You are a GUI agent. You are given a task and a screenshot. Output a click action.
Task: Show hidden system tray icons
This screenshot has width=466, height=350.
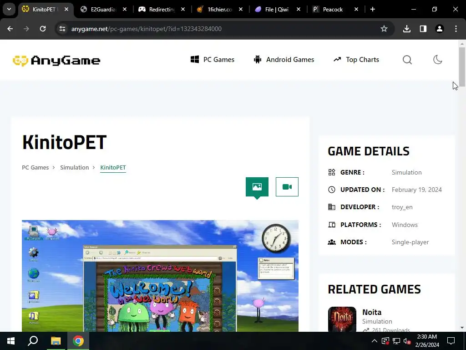(x=375, y=341)
